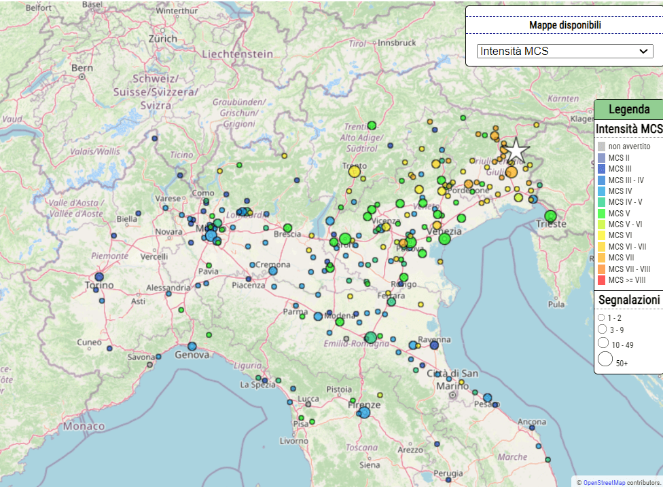Click the white star epicenter marker
This screenshot has height=487, width=663.
(x=516, y=150)
